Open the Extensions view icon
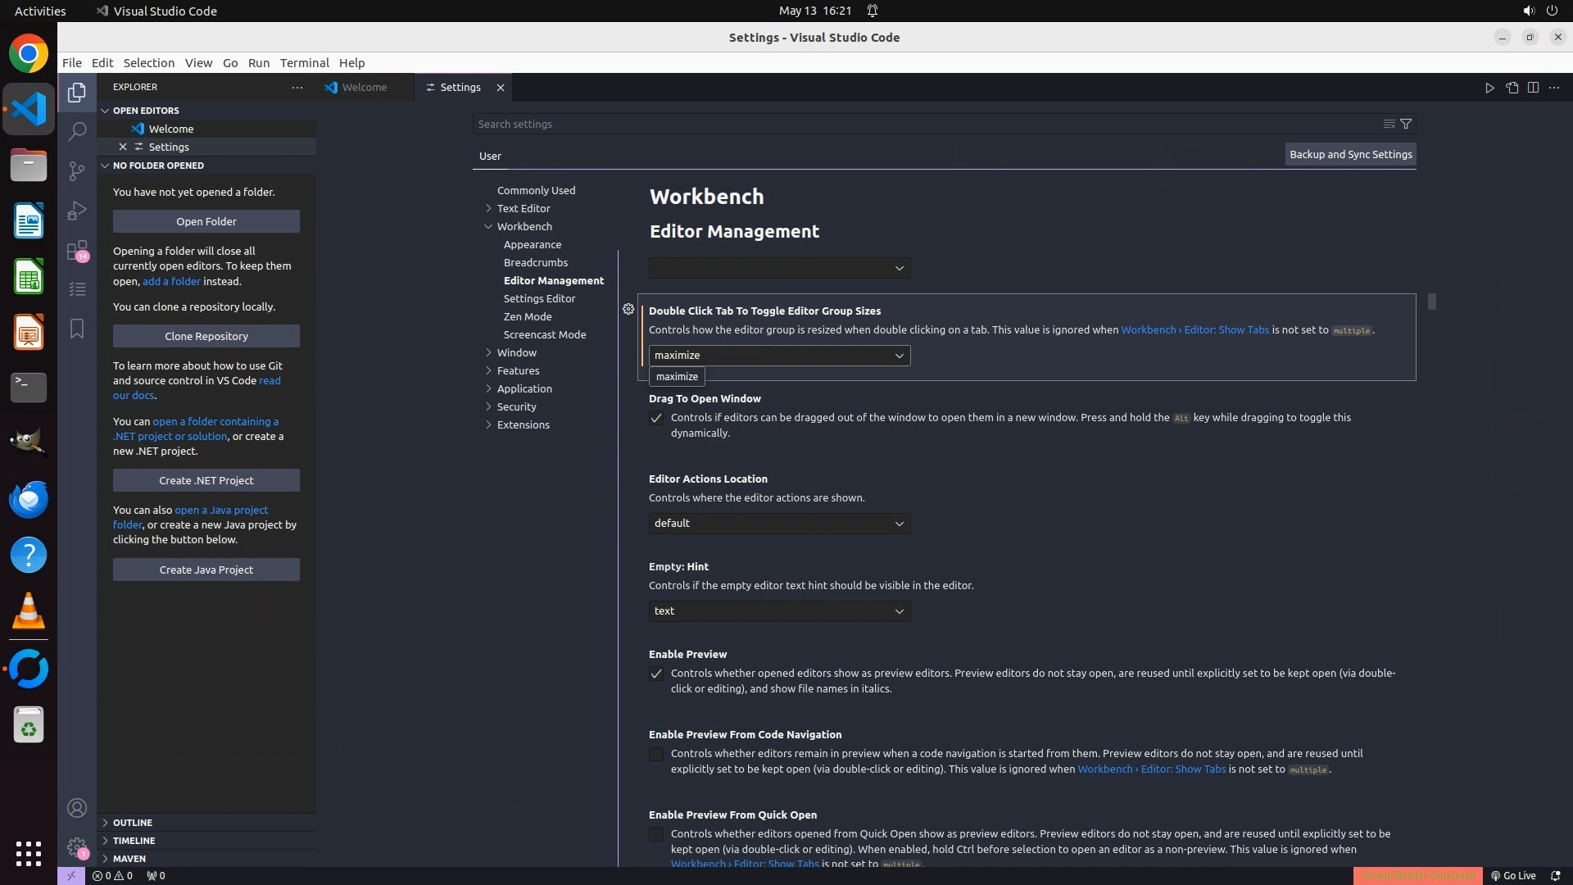1573x885 pixels. [77, 250]
